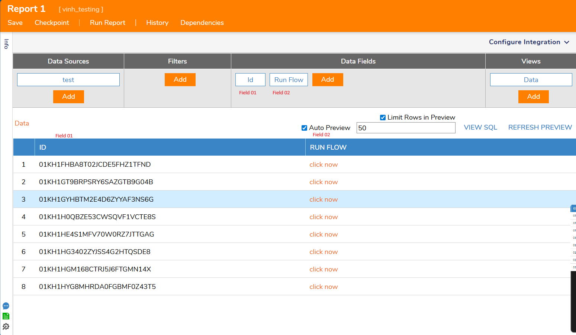Click the green document icon
The height and width of the screenshot is (335, 576).
[6, 316]
